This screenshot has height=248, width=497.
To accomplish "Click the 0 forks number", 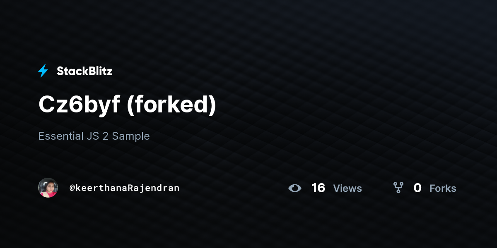I will pos(417,188).
